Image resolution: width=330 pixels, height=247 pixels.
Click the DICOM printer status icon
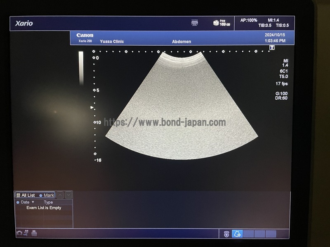[195, 23]
